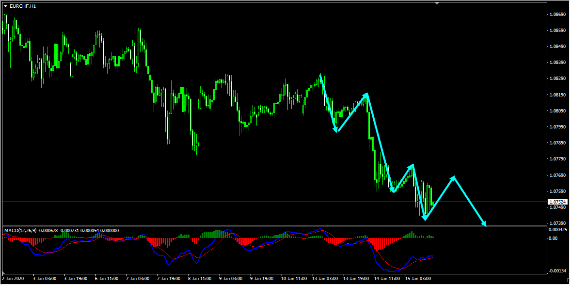The height and width of the screenshot is (285, 570).
Task: Click the 8 Jan 11:00 time label
Action: pyautogui.click(x=200, y=278)
